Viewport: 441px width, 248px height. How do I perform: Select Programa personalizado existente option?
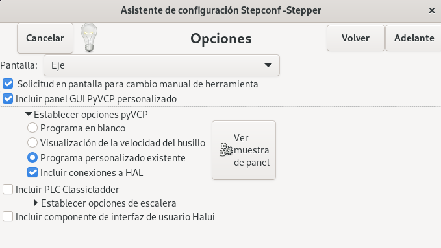click(32, 157)
